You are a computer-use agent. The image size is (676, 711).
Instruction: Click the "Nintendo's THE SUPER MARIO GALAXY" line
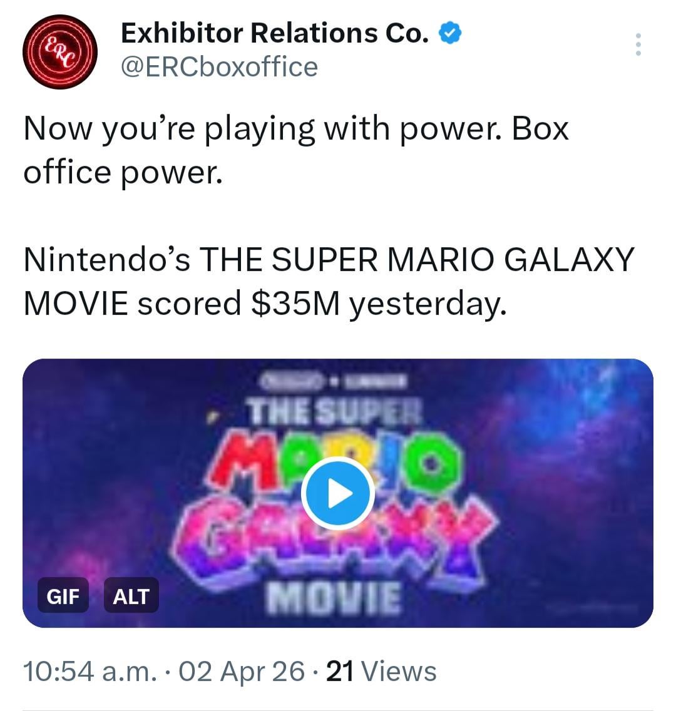pyautogui.click(x=329, y=260)
